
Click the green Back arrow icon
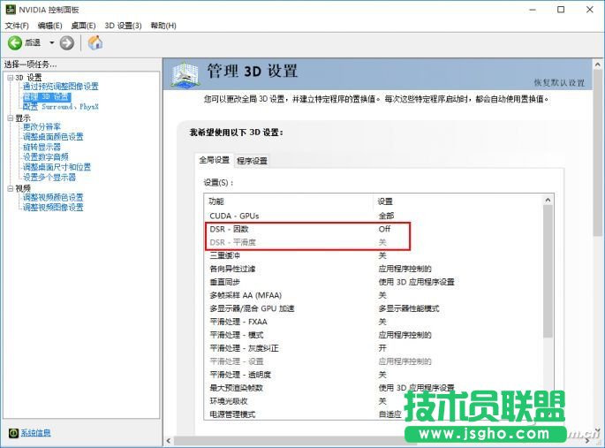point(15,42)
